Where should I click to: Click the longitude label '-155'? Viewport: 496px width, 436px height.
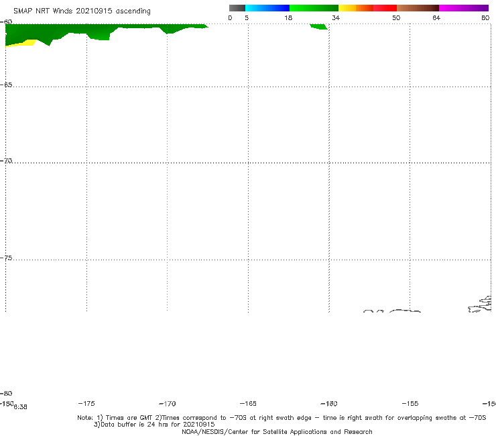point(410,403)
